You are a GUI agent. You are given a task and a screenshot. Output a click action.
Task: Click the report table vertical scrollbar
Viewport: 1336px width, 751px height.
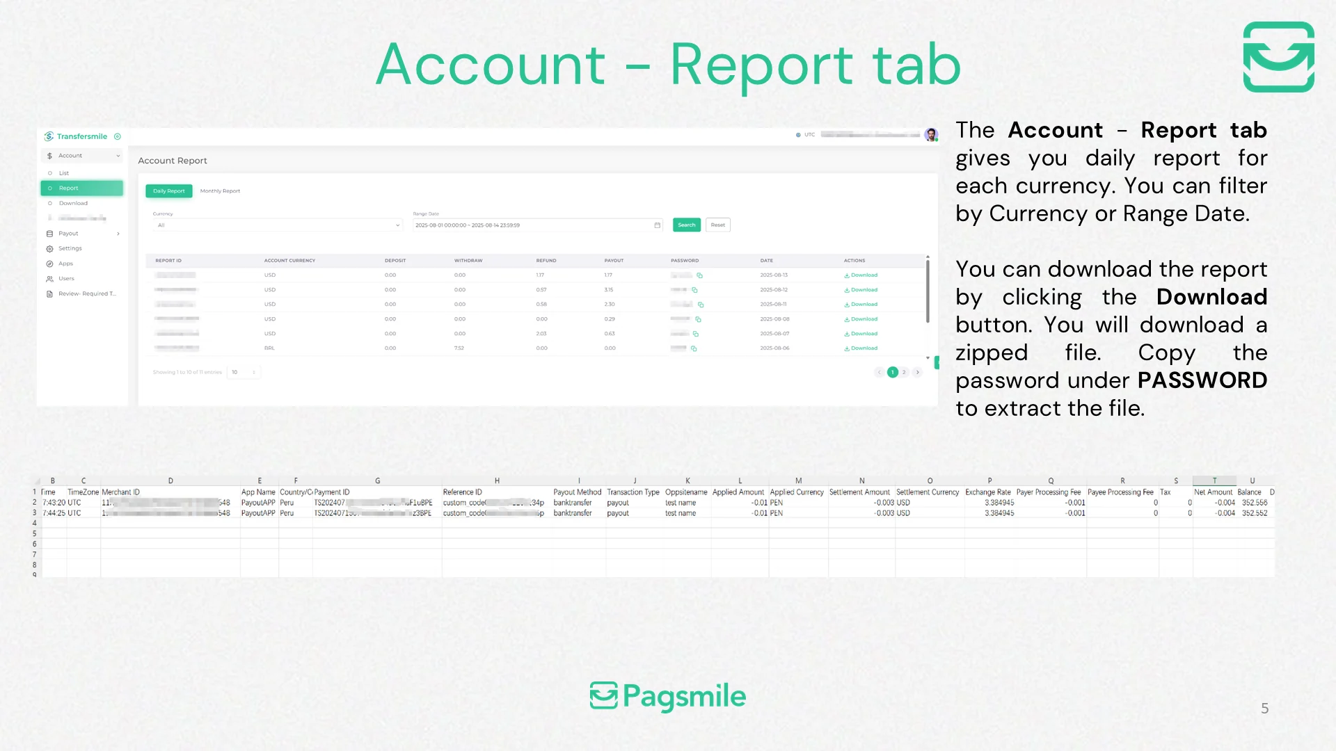click(928, 291)
